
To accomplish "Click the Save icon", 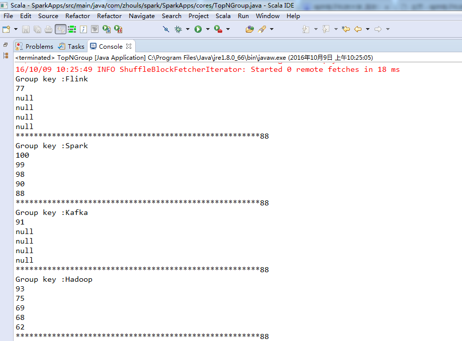I will (26, 29).
